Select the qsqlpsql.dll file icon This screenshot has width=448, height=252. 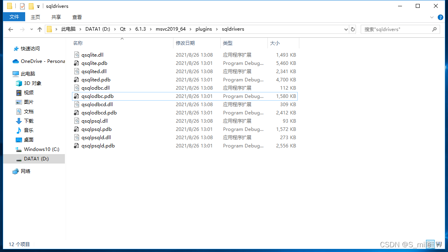click(77, 121)
